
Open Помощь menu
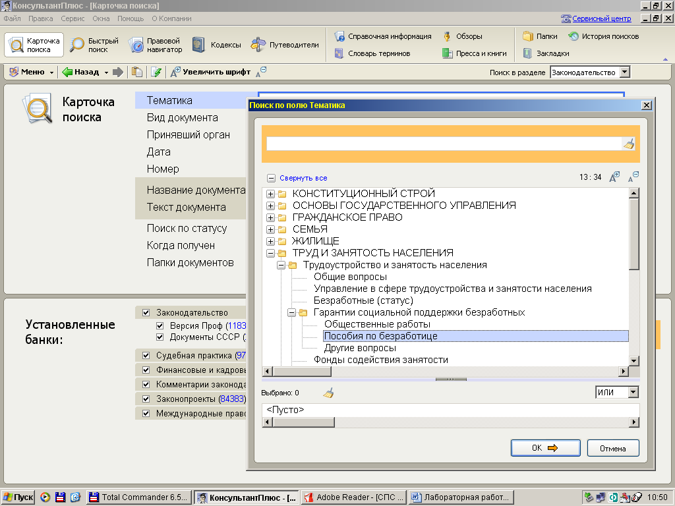pyautogui.click(x=131, y=18)
